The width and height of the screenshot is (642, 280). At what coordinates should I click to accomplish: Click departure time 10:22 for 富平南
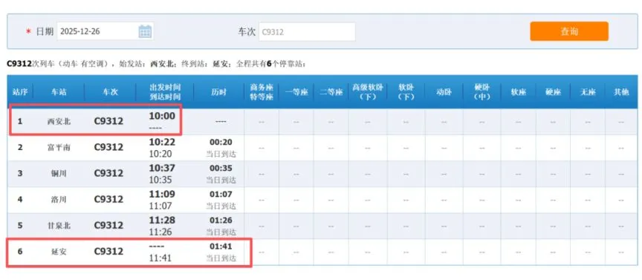pyautogui.click(x=162, y=142)
